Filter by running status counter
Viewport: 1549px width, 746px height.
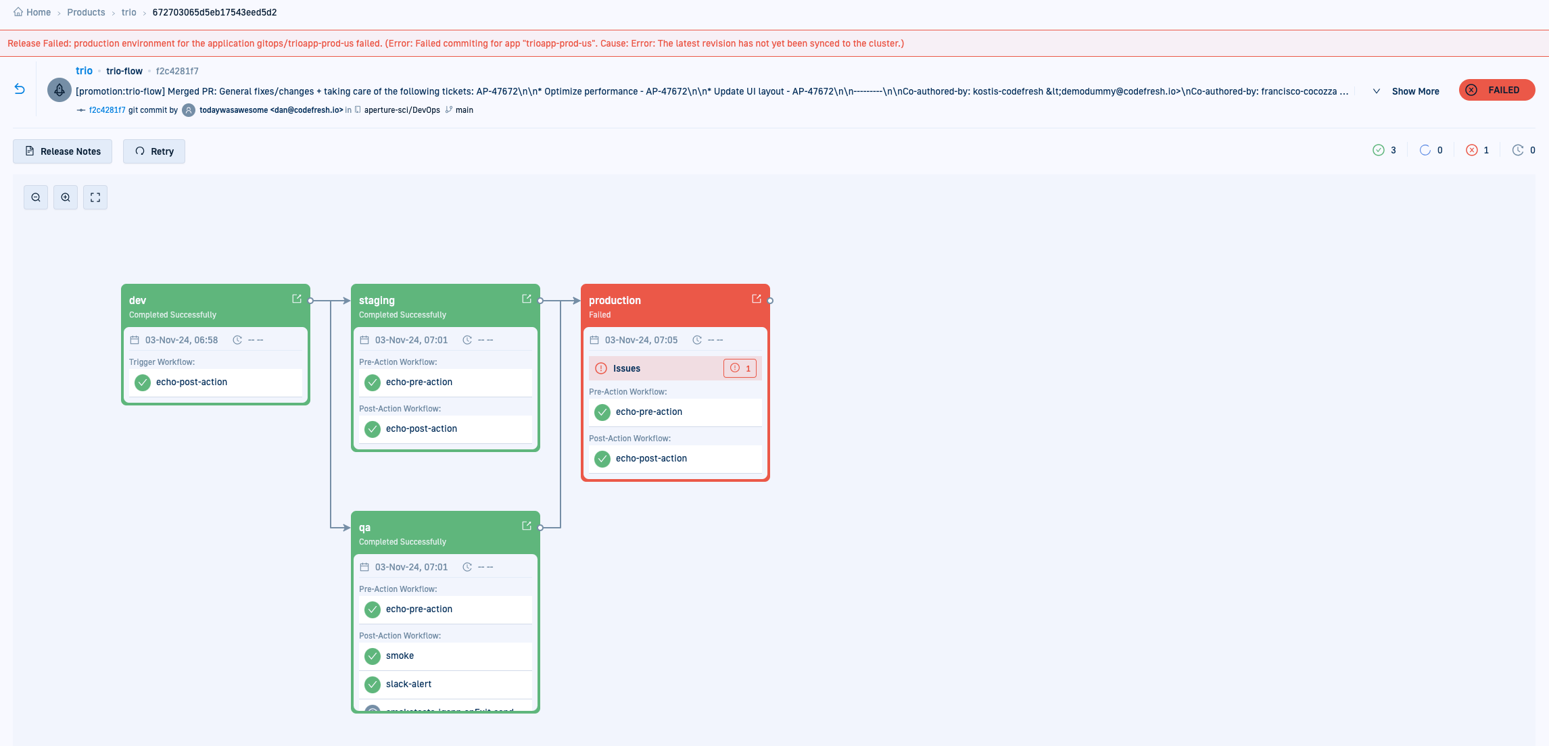coord(1431,150)
